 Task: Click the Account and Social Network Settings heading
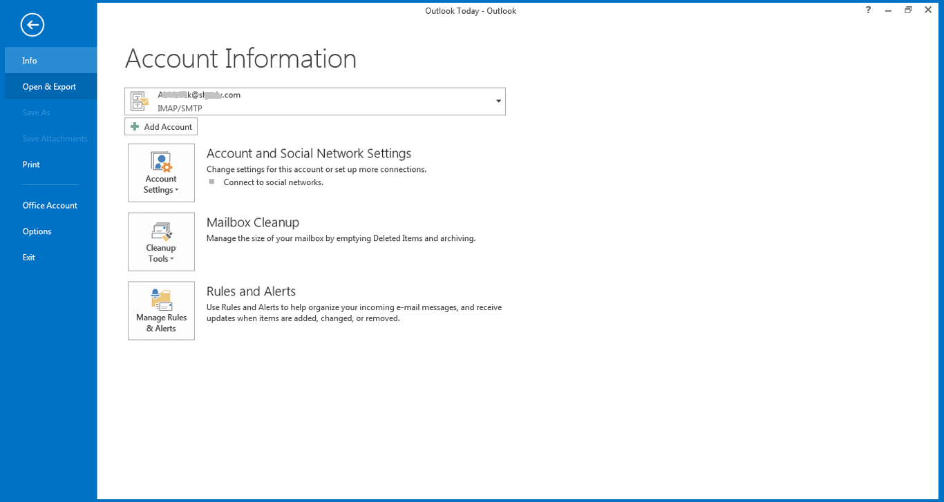click(x=309, y=153)
